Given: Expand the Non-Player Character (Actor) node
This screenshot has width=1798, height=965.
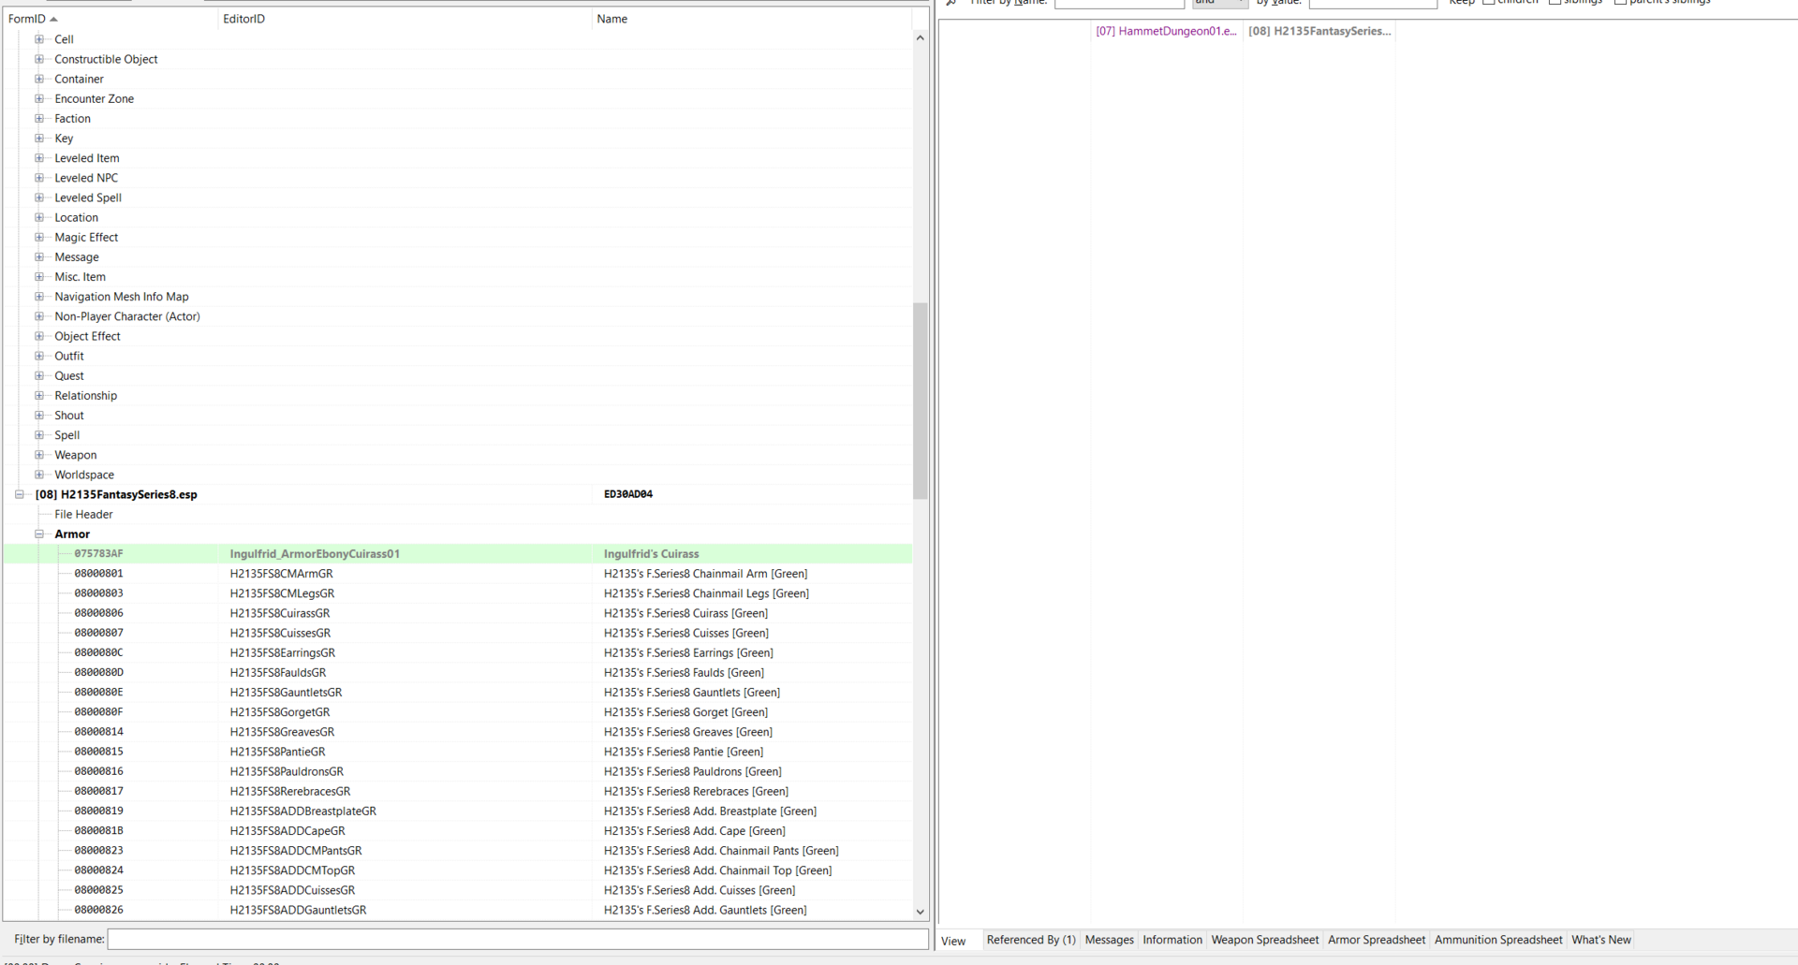Looking at the screenshot, I should coord(39,316).
